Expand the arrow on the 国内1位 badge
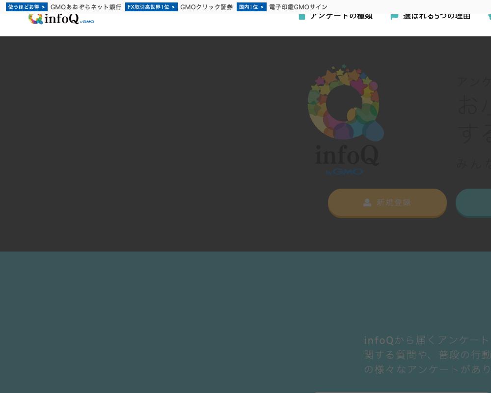Image resolution: width=491 pixels, height=393 pixels. pos(261,7)
